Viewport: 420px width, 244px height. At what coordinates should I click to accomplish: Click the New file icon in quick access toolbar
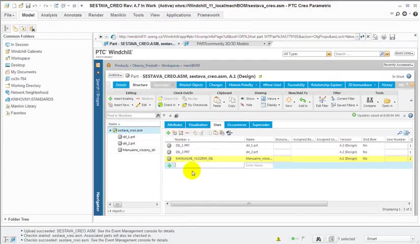tap(14, 6)
